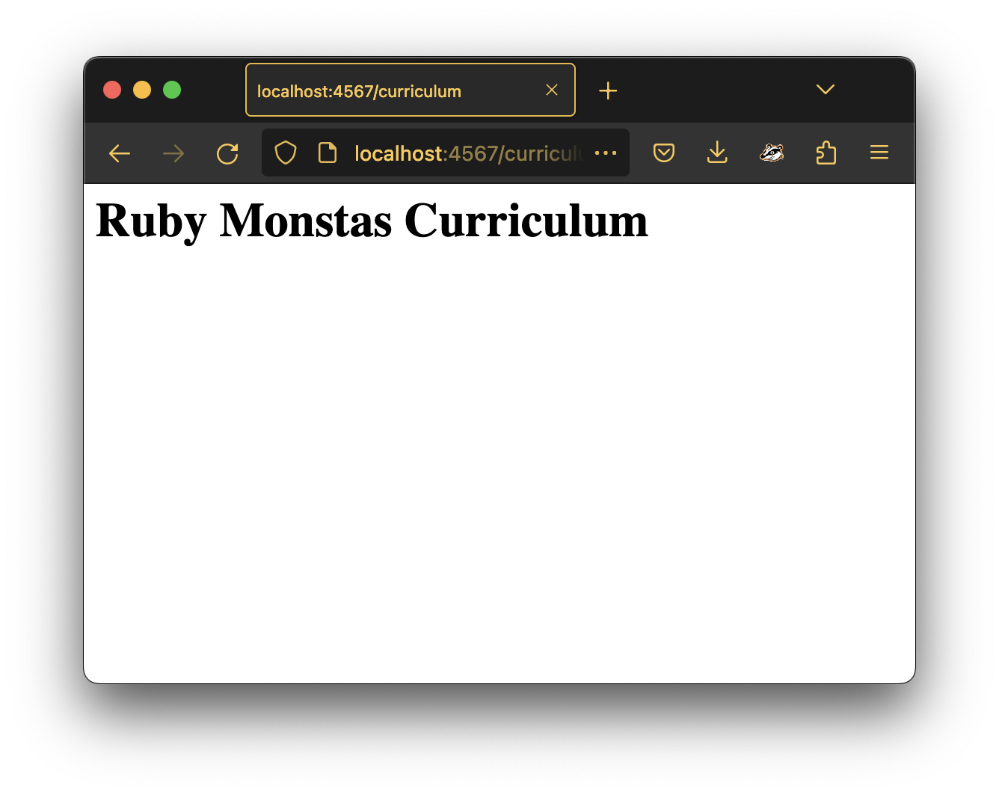The height and width of the screenshot is (794, 999).
Task: Close the curriculum tab
Action: tap(552, 90)
